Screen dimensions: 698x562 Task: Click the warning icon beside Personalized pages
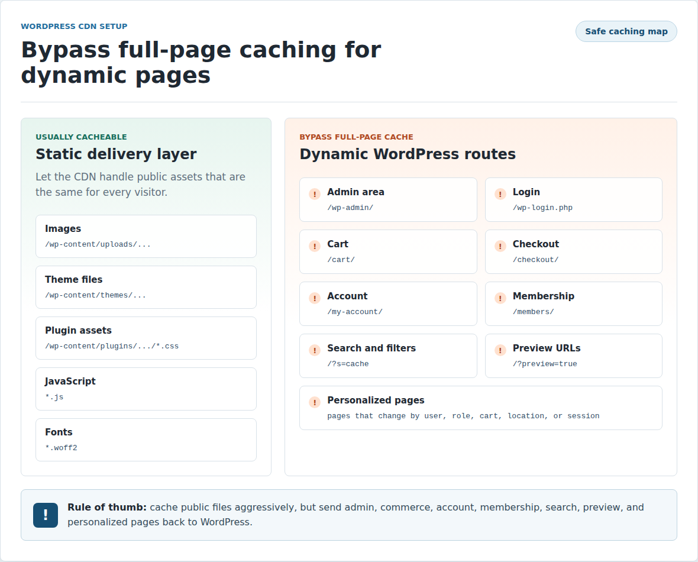[315, 403]
